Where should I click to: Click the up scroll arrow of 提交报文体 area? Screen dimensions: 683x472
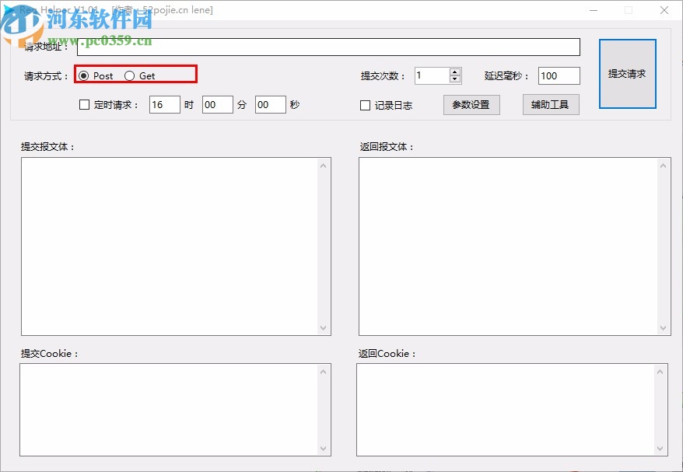click(x=324, y=164)
